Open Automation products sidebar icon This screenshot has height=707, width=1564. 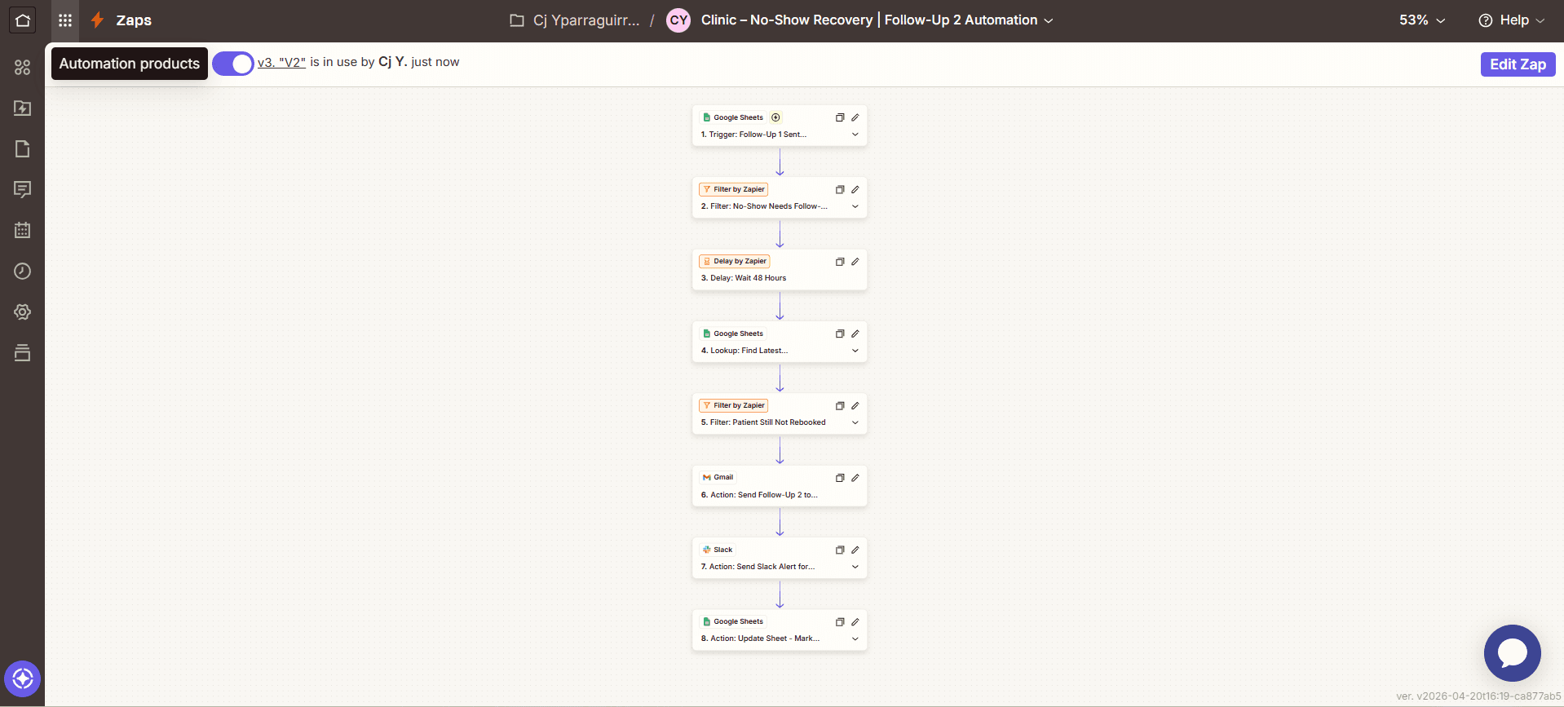[x=23, y=67]
